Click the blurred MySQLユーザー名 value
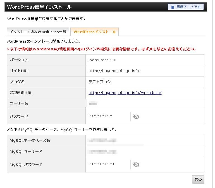Image resolution: width=215 pixels, height=188 pixels. click(x=102, y=152)
